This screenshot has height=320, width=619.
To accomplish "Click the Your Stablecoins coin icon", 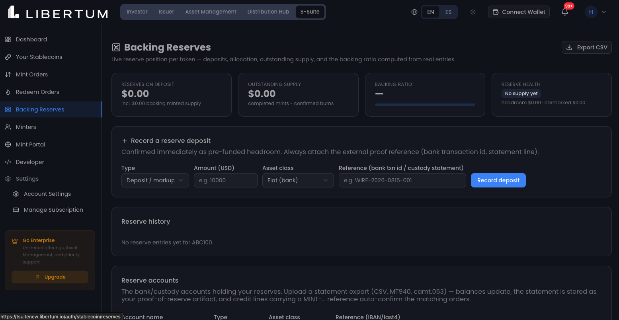I will [x=8, y=57].
